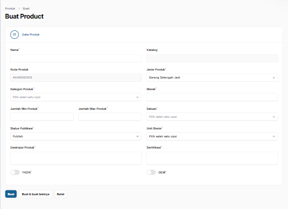Click the Kategori Produk field label
The image size is (288, 209).
22,89
